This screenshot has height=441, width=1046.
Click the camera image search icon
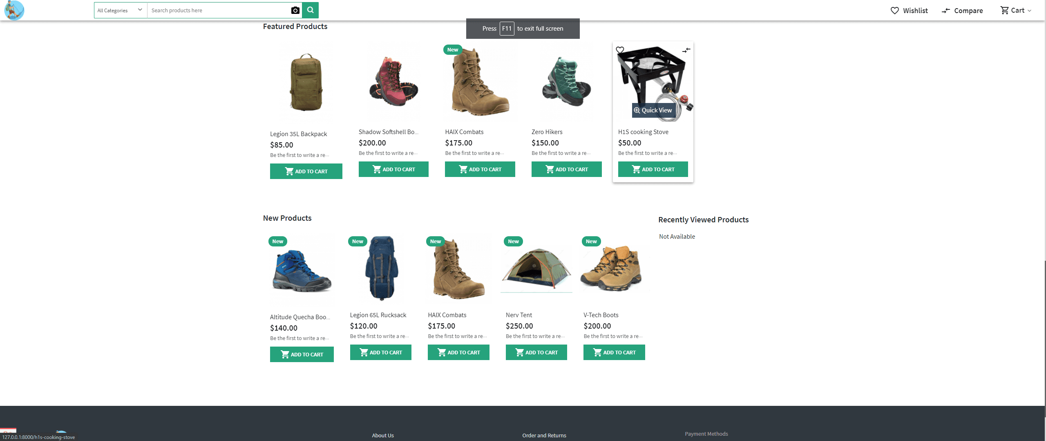[295, 10]
